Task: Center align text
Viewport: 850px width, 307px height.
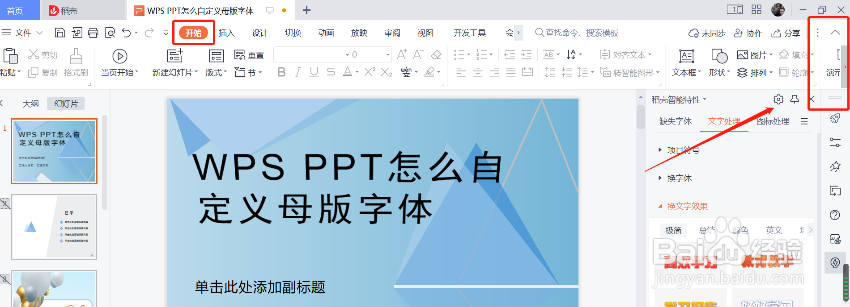Action: pyautogui.click(x=477, y=72)
